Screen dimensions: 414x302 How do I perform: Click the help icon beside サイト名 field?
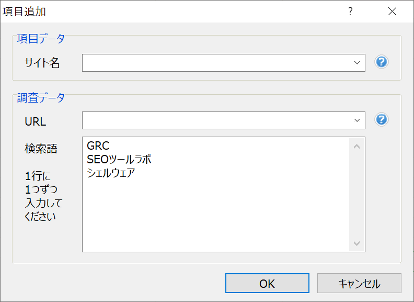click(382, 62)
